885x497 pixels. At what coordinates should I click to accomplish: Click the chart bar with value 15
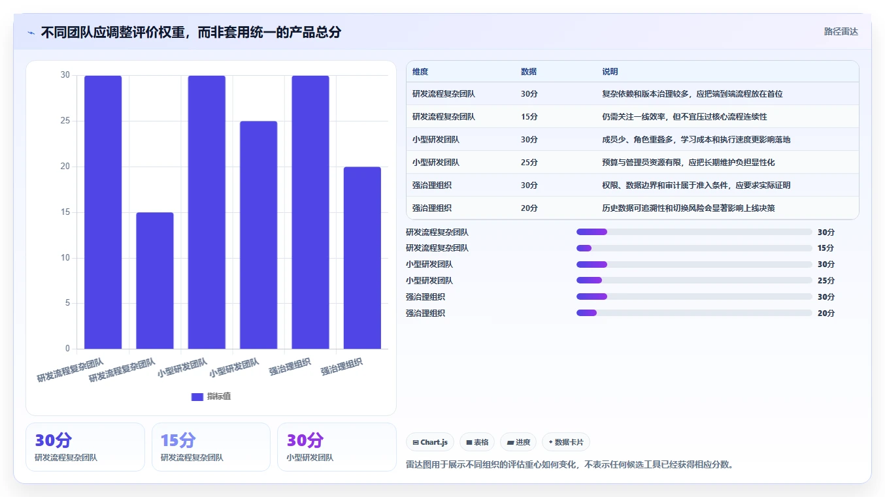tap(155, 280)
